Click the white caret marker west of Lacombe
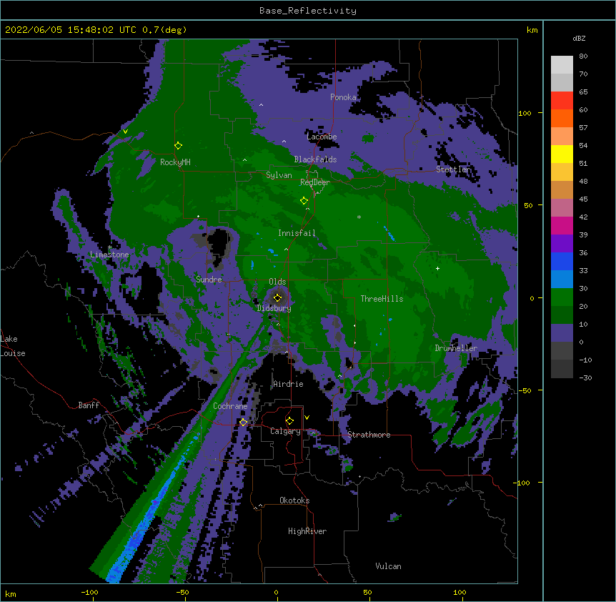616x602 pixels. point(284,142)
